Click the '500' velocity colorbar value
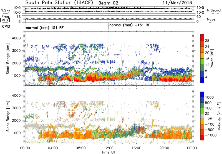 click(x=209, y=103)
